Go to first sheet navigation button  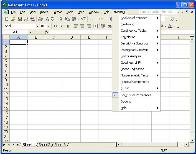click(4, 145)
